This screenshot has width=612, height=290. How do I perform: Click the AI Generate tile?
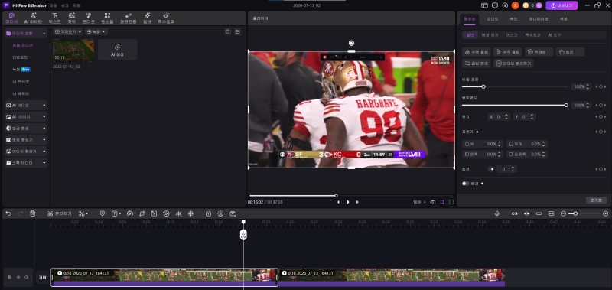coord(118,50)
